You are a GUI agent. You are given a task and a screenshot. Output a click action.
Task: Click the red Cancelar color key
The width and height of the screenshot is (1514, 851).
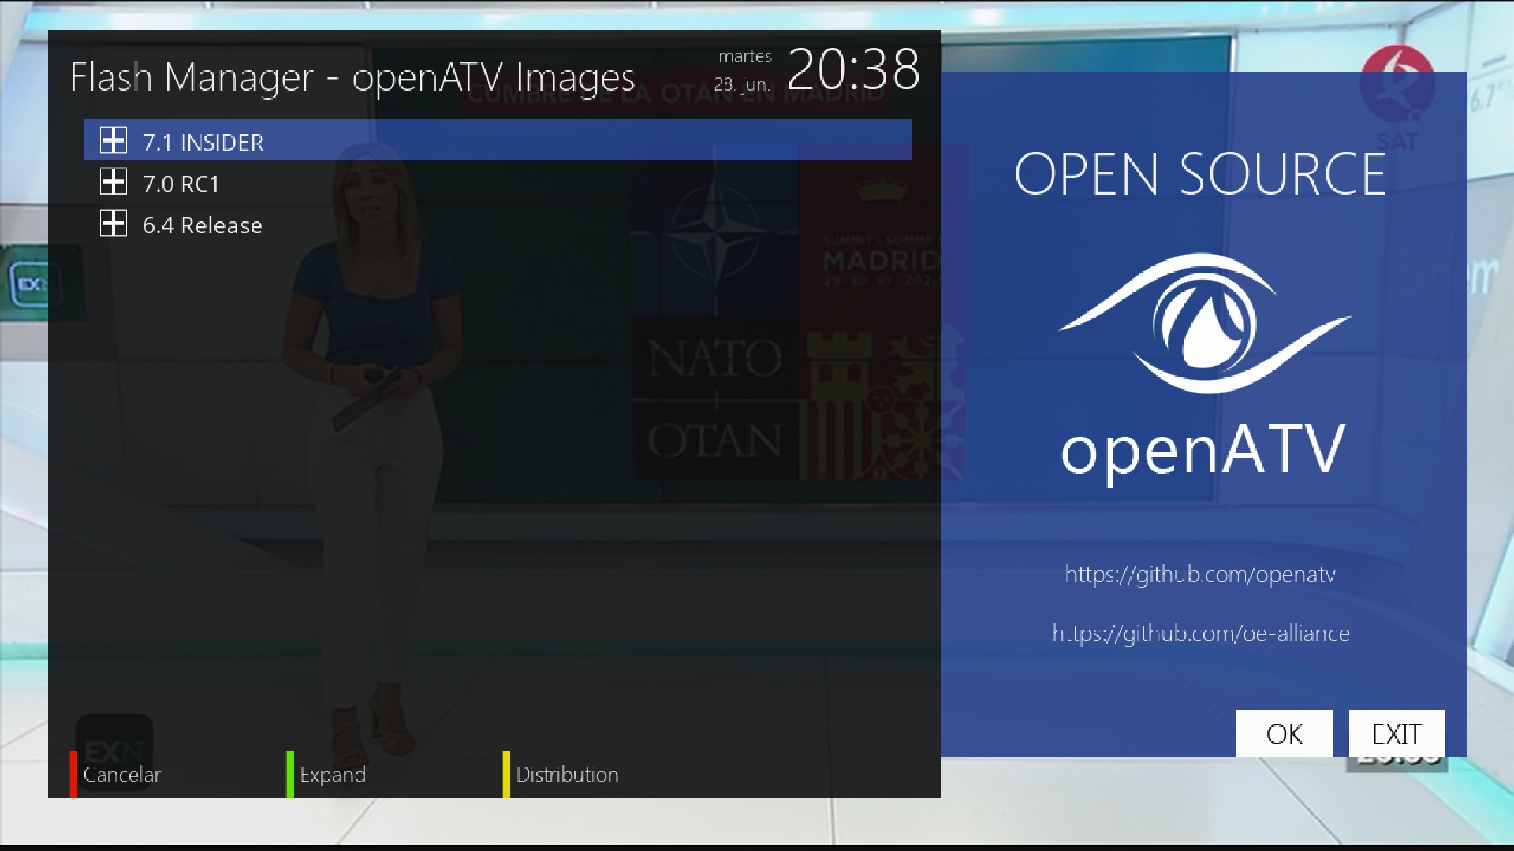[73, 774]
